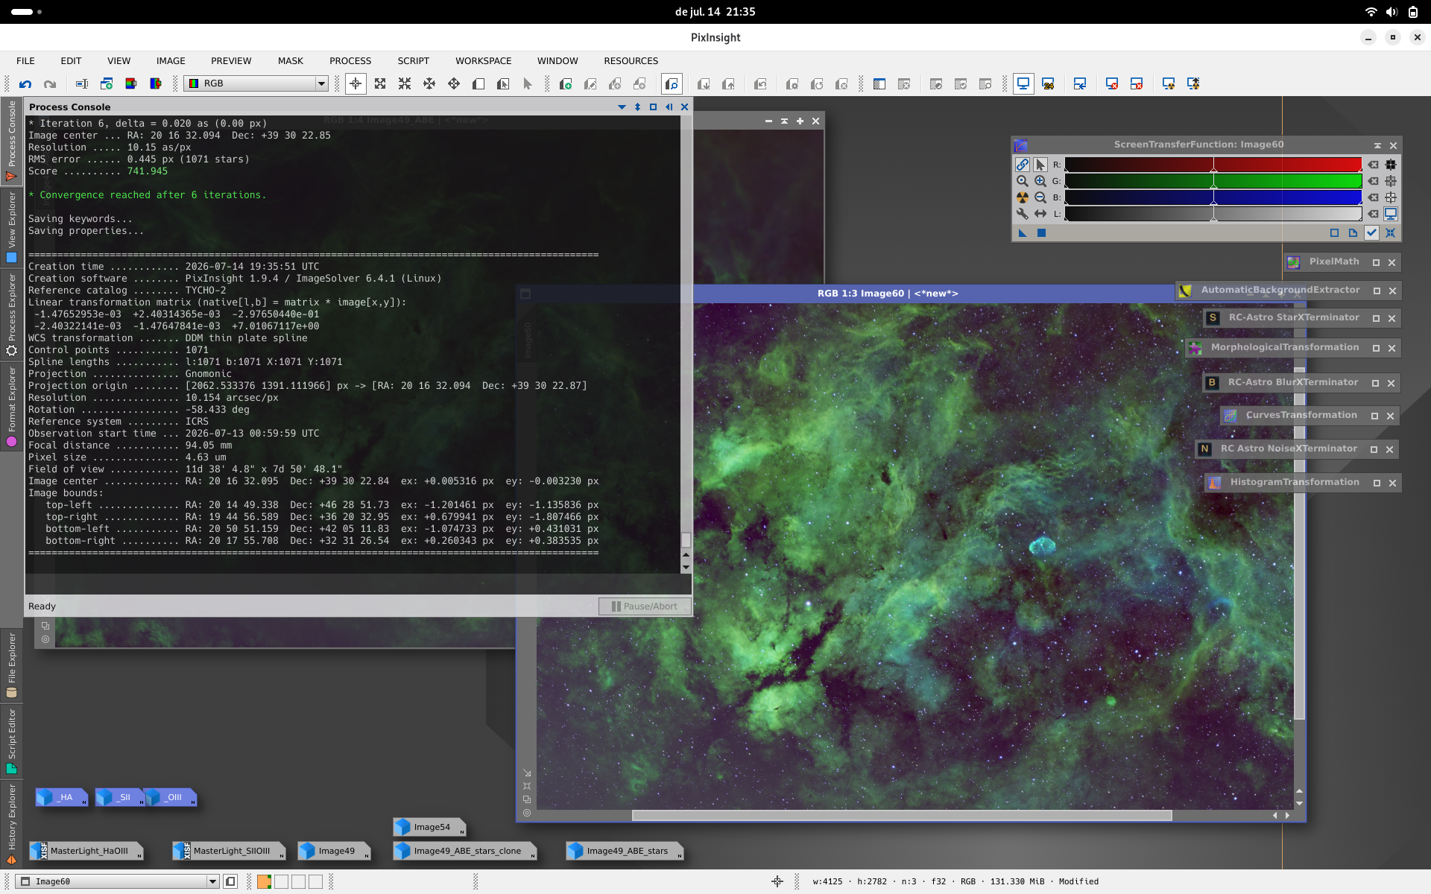This screenshot has height=894, width=1431.
Task: Reset the STF blue channel
Action: [1373, 197]
